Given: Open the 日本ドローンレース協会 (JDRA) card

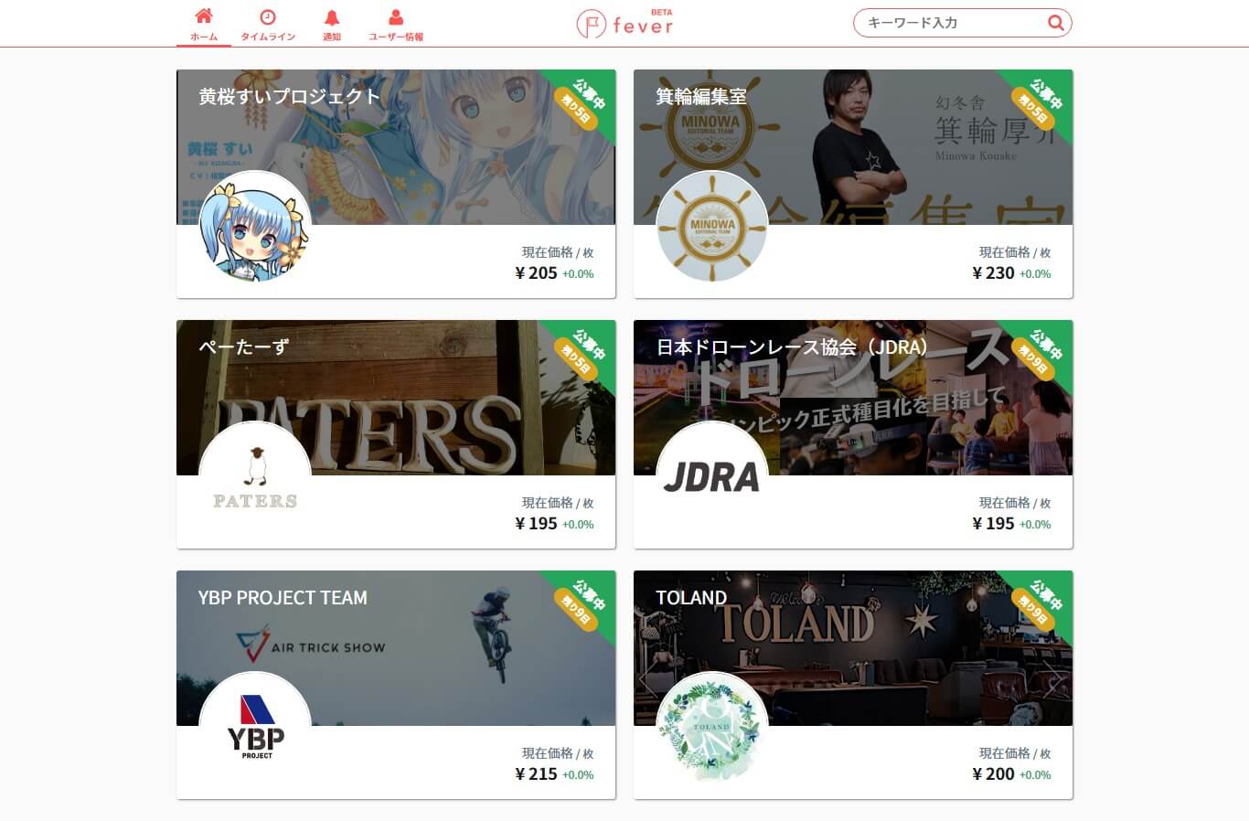Looking at the screenshot, I should tap(853, 434).
